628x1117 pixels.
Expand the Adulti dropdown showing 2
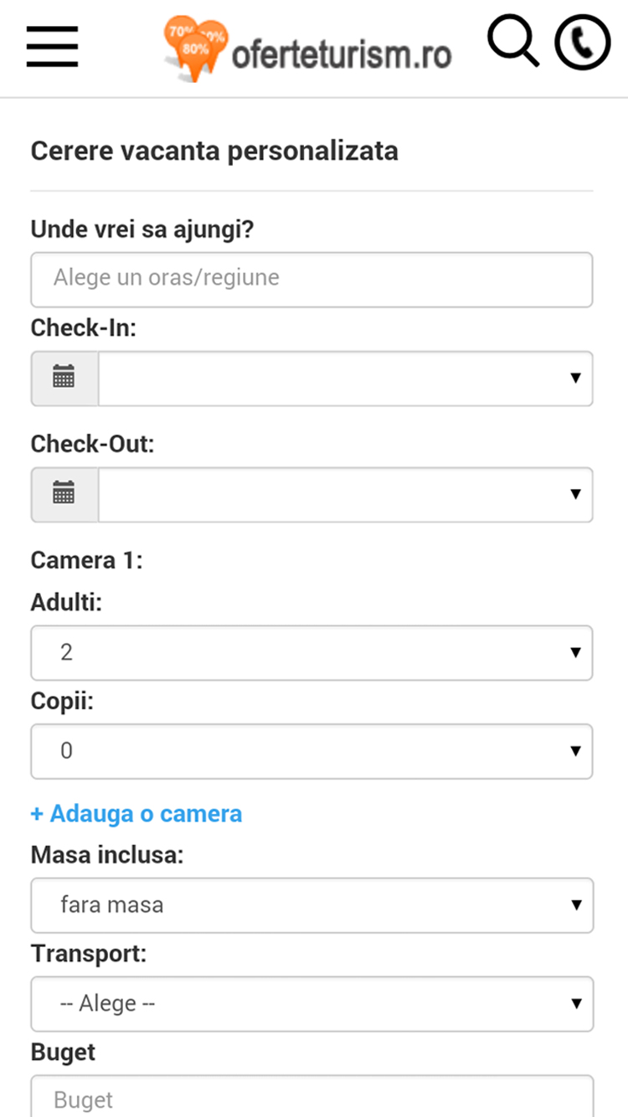[x=311, y=652]
